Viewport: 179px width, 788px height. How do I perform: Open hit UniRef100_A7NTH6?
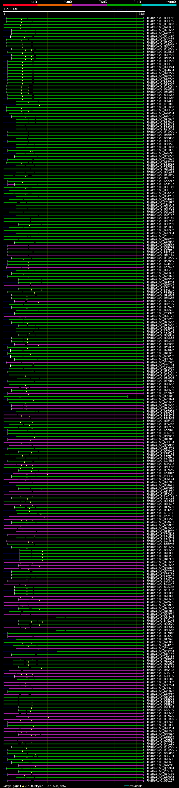(x=161, y=116)
